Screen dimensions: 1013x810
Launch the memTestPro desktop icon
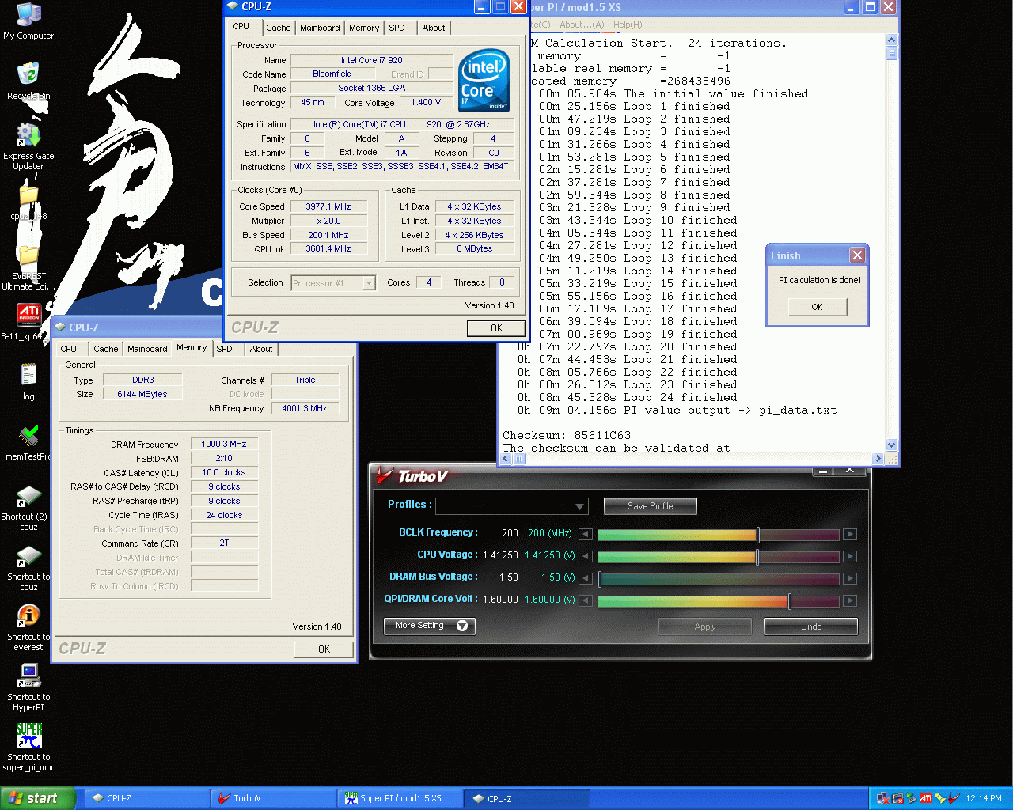point(28,443)
